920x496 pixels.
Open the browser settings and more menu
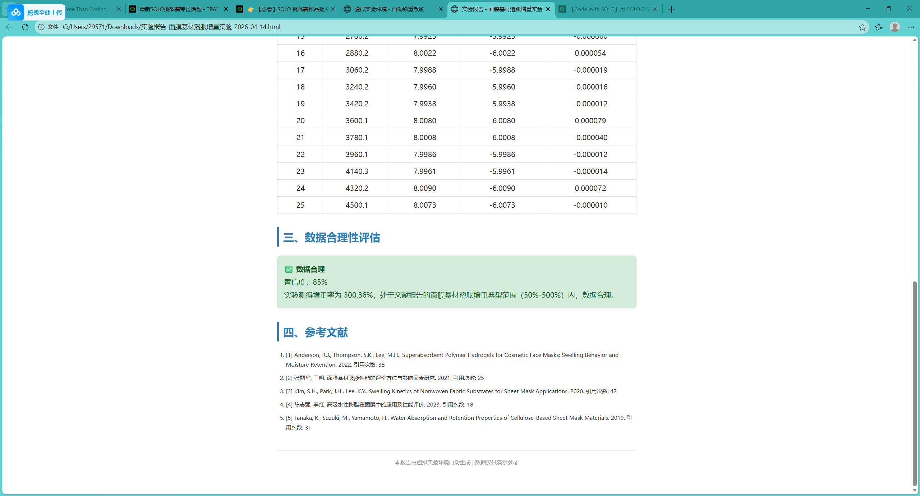pos(911,27)
